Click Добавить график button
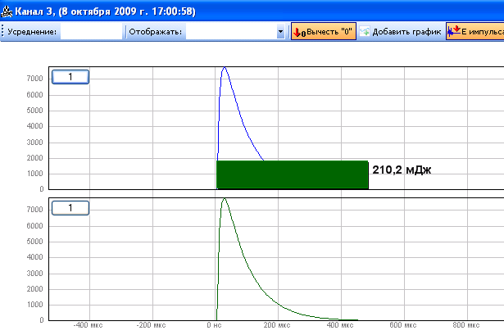Screen dimensions: 504x335 point(401,31)
